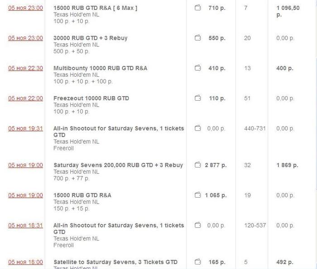This screenshot has height=269, width=317.
Task: Select Saturday Sevens 200,000 RUB GTD tournament title
Action: coord(118,165)
